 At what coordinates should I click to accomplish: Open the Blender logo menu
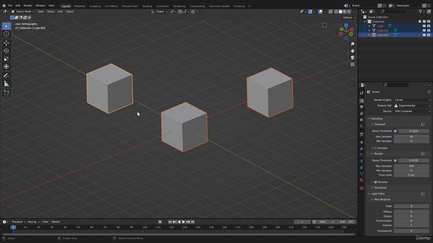click(x=4, y=5)
